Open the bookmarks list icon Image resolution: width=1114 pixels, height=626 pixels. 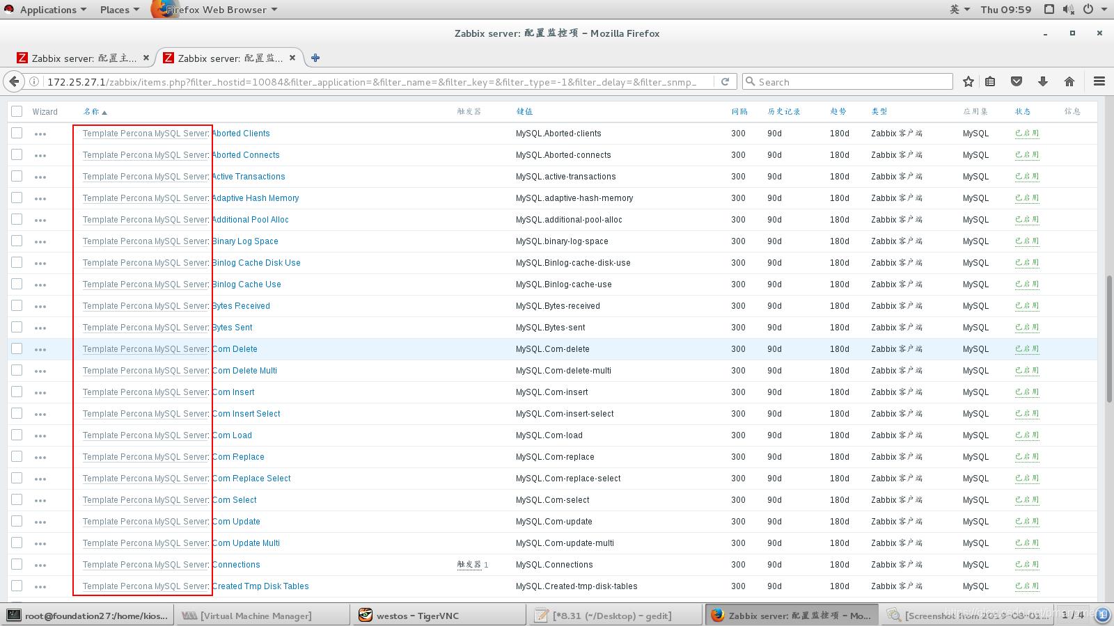click(x=990, y=81)
